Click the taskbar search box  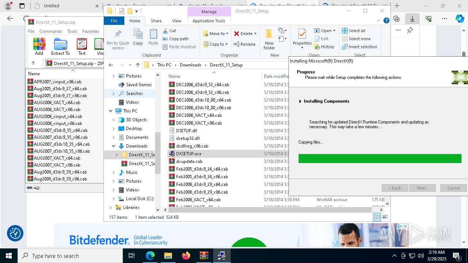pos(70,256)
